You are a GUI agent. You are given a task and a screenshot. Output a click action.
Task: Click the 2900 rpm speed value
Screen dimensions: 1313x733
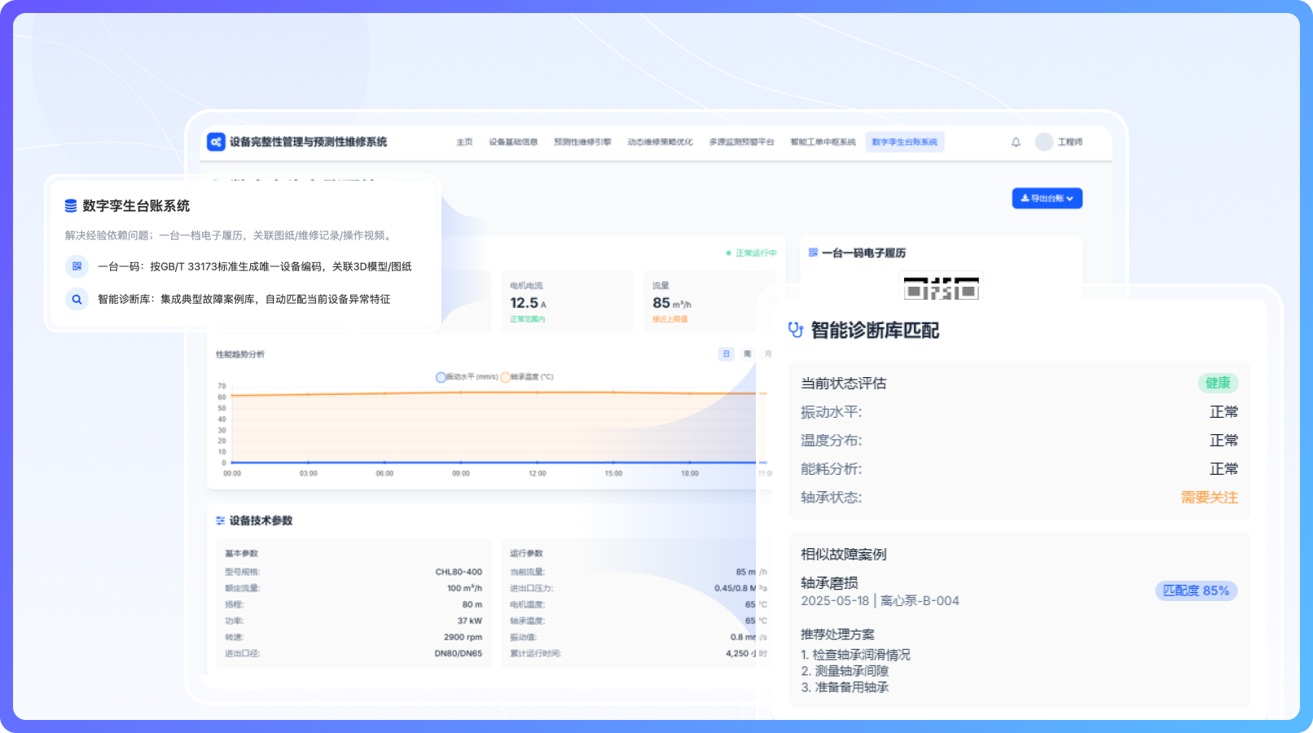(x=463, y=637)
